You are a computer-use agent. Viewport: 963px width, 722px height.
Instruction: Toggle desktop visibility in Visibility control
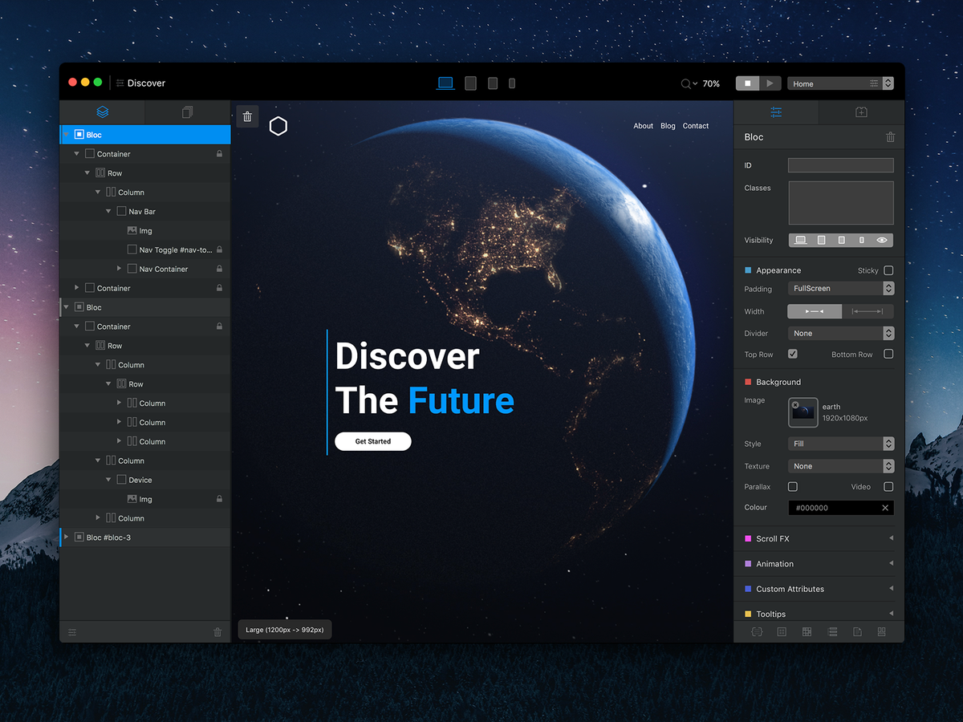point(800,240)
